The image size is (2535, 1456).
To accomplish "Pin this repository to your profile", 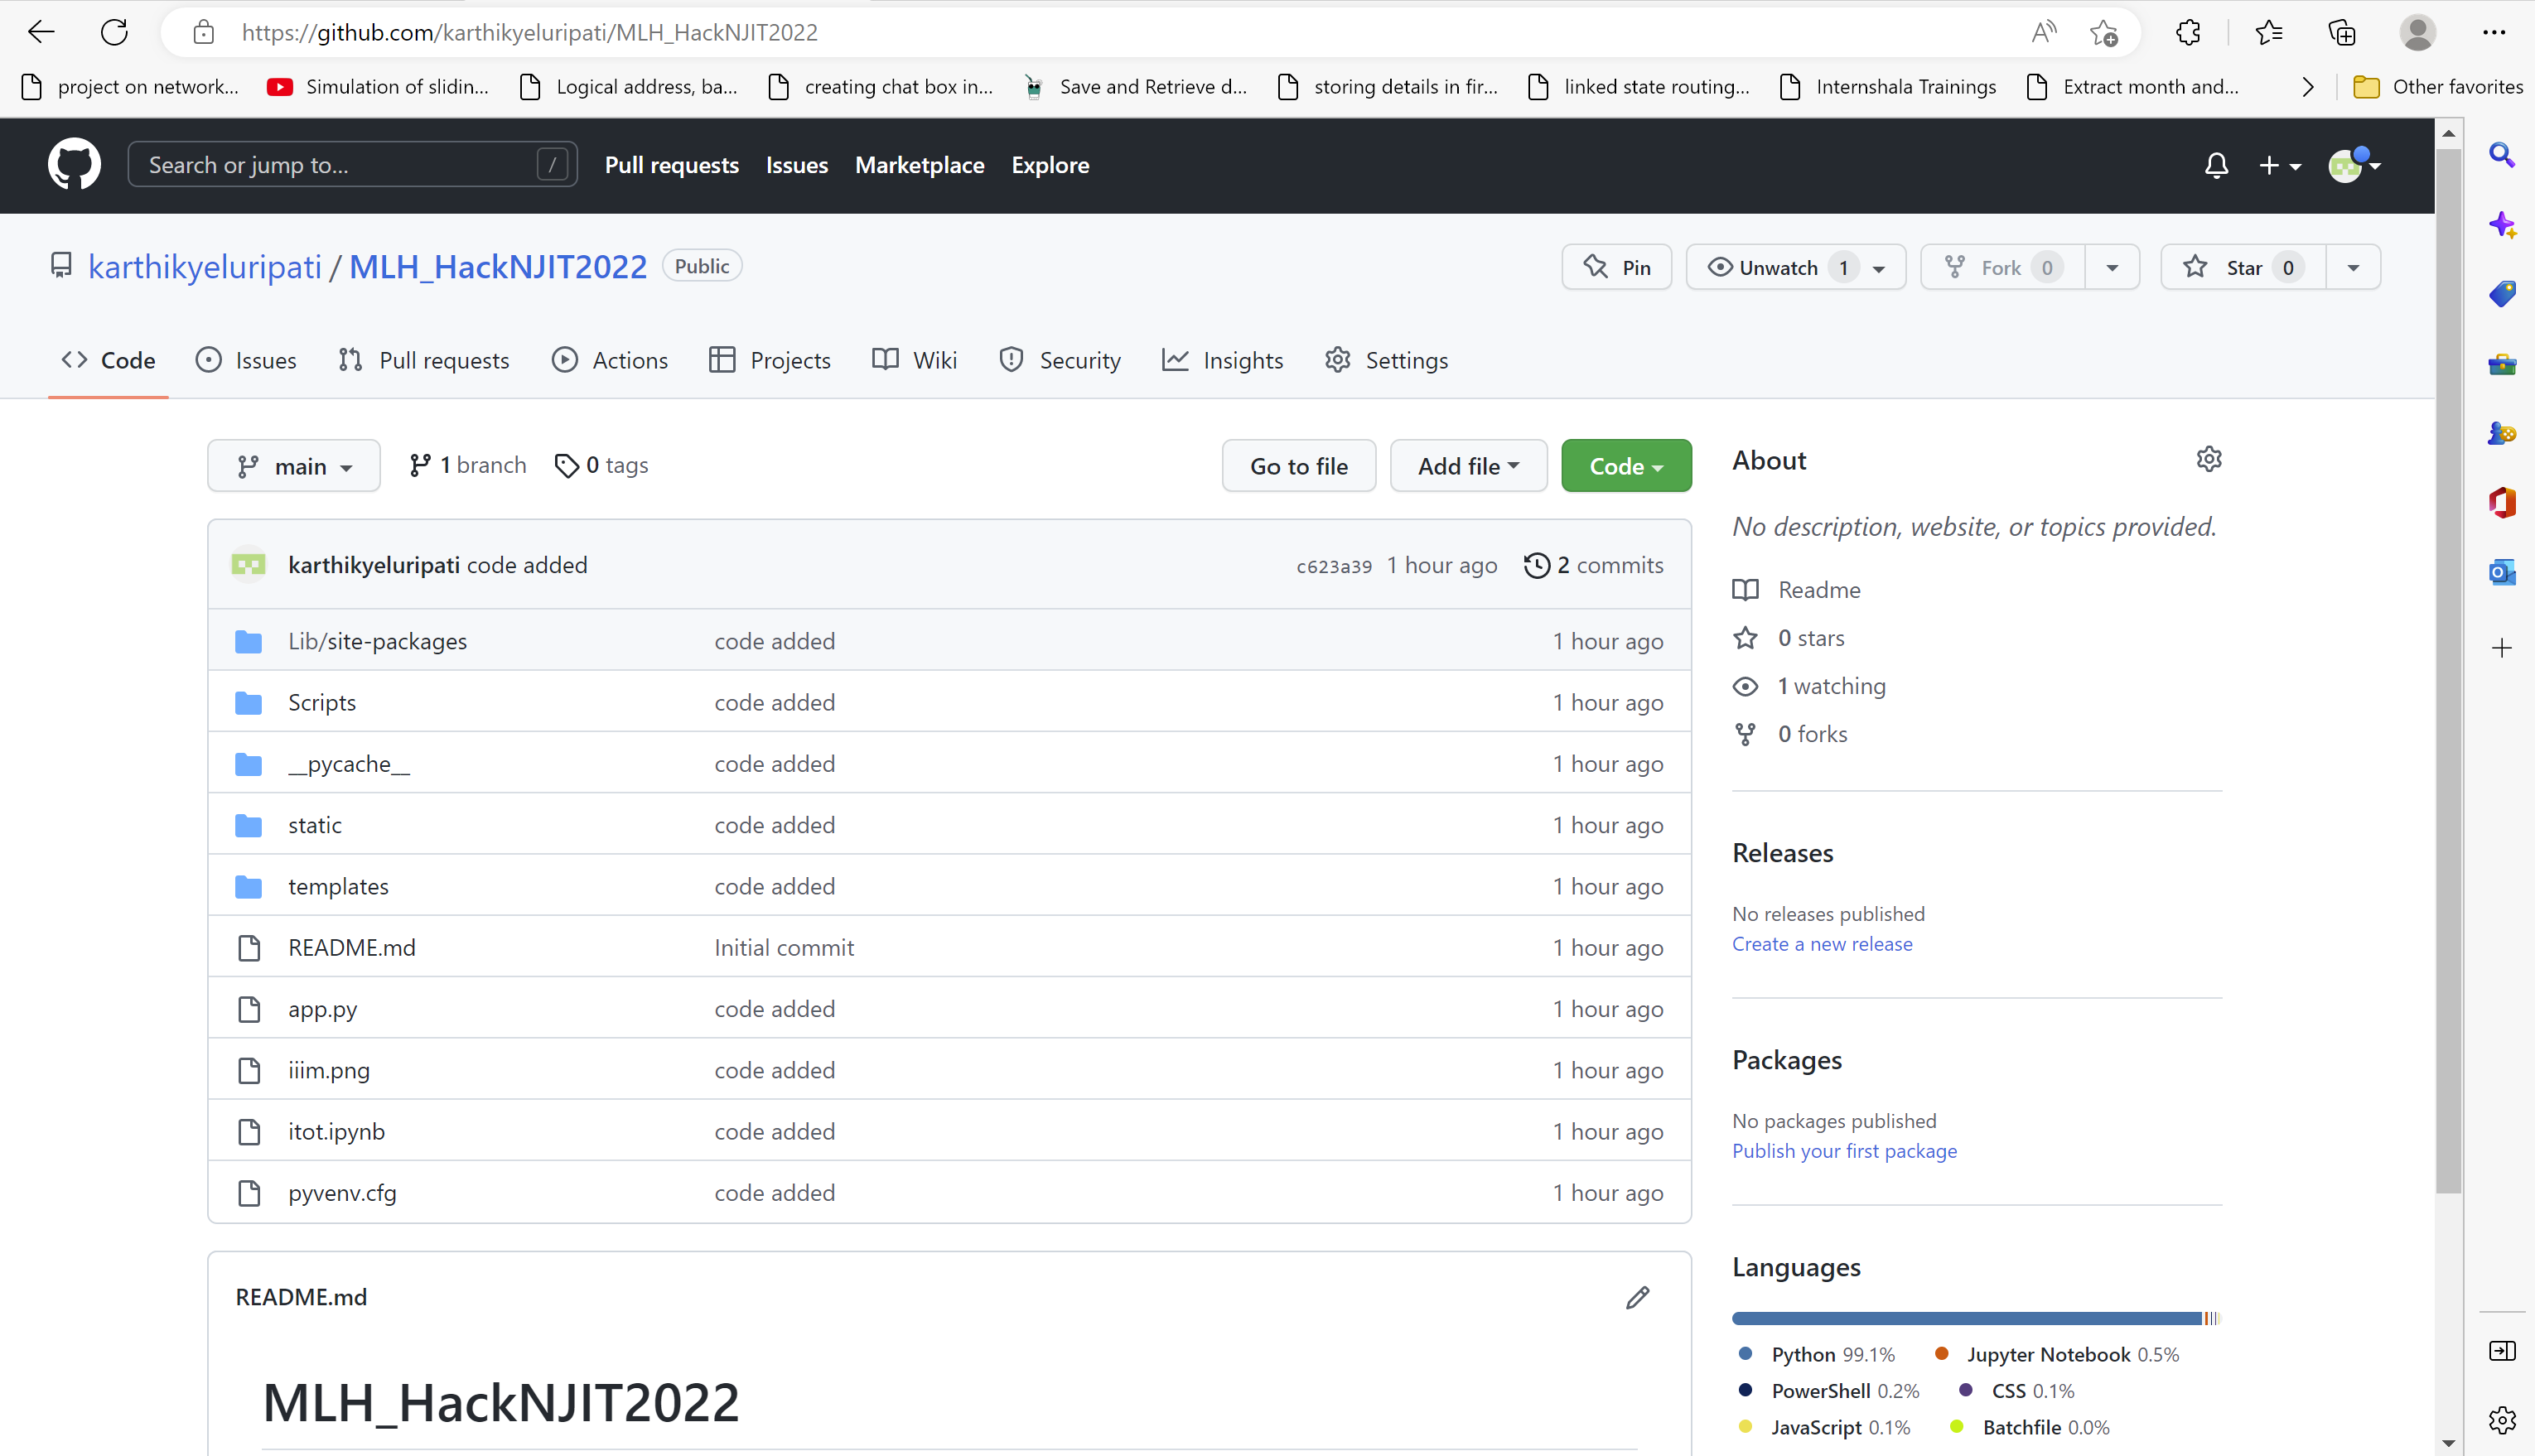I will [x=1617, y=267].
